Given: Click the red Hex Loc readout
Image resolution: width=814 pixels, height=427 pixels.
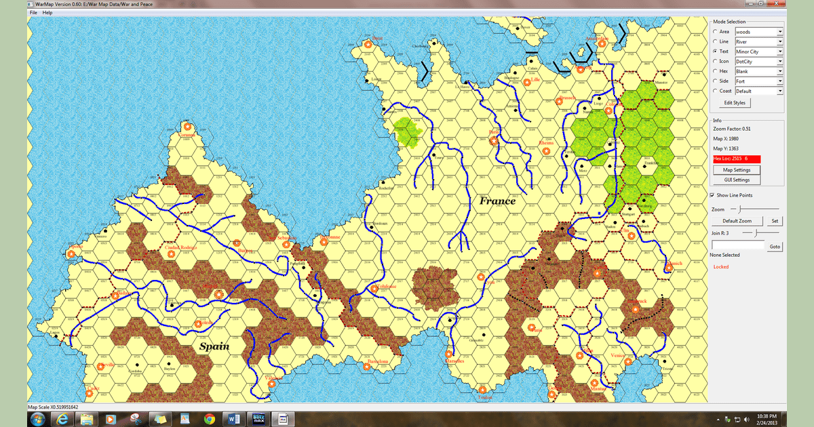Looking at the screenshot, I should 737,159.
